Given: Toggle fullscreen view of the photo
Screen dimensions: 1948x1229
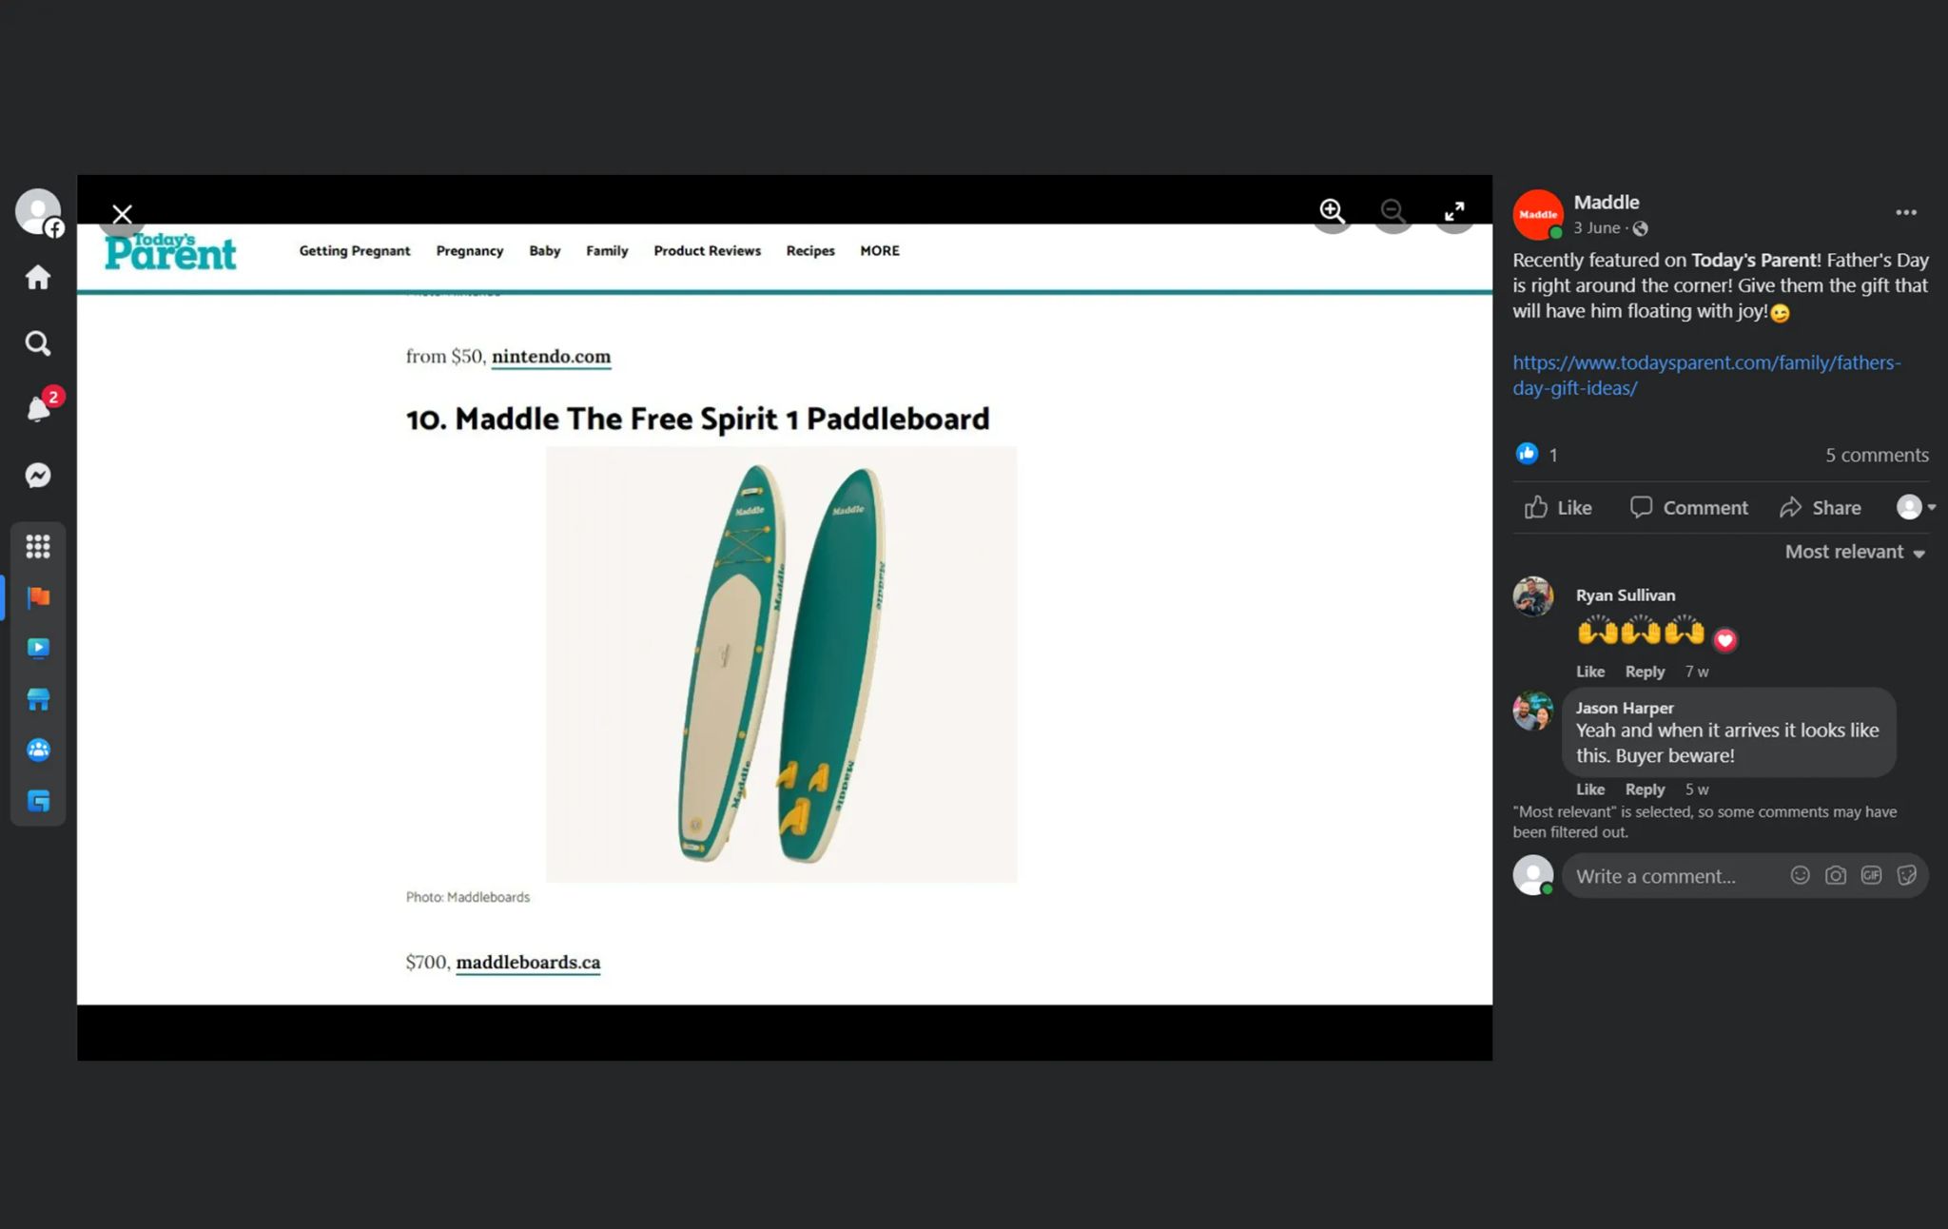Looking at the screenshot, I should pyautogui.click(x=1453, y=211).
